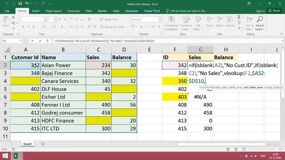Screen dimensions: 285x160
Task: Click the Paste clipboard icon
Action: (6, 20)
